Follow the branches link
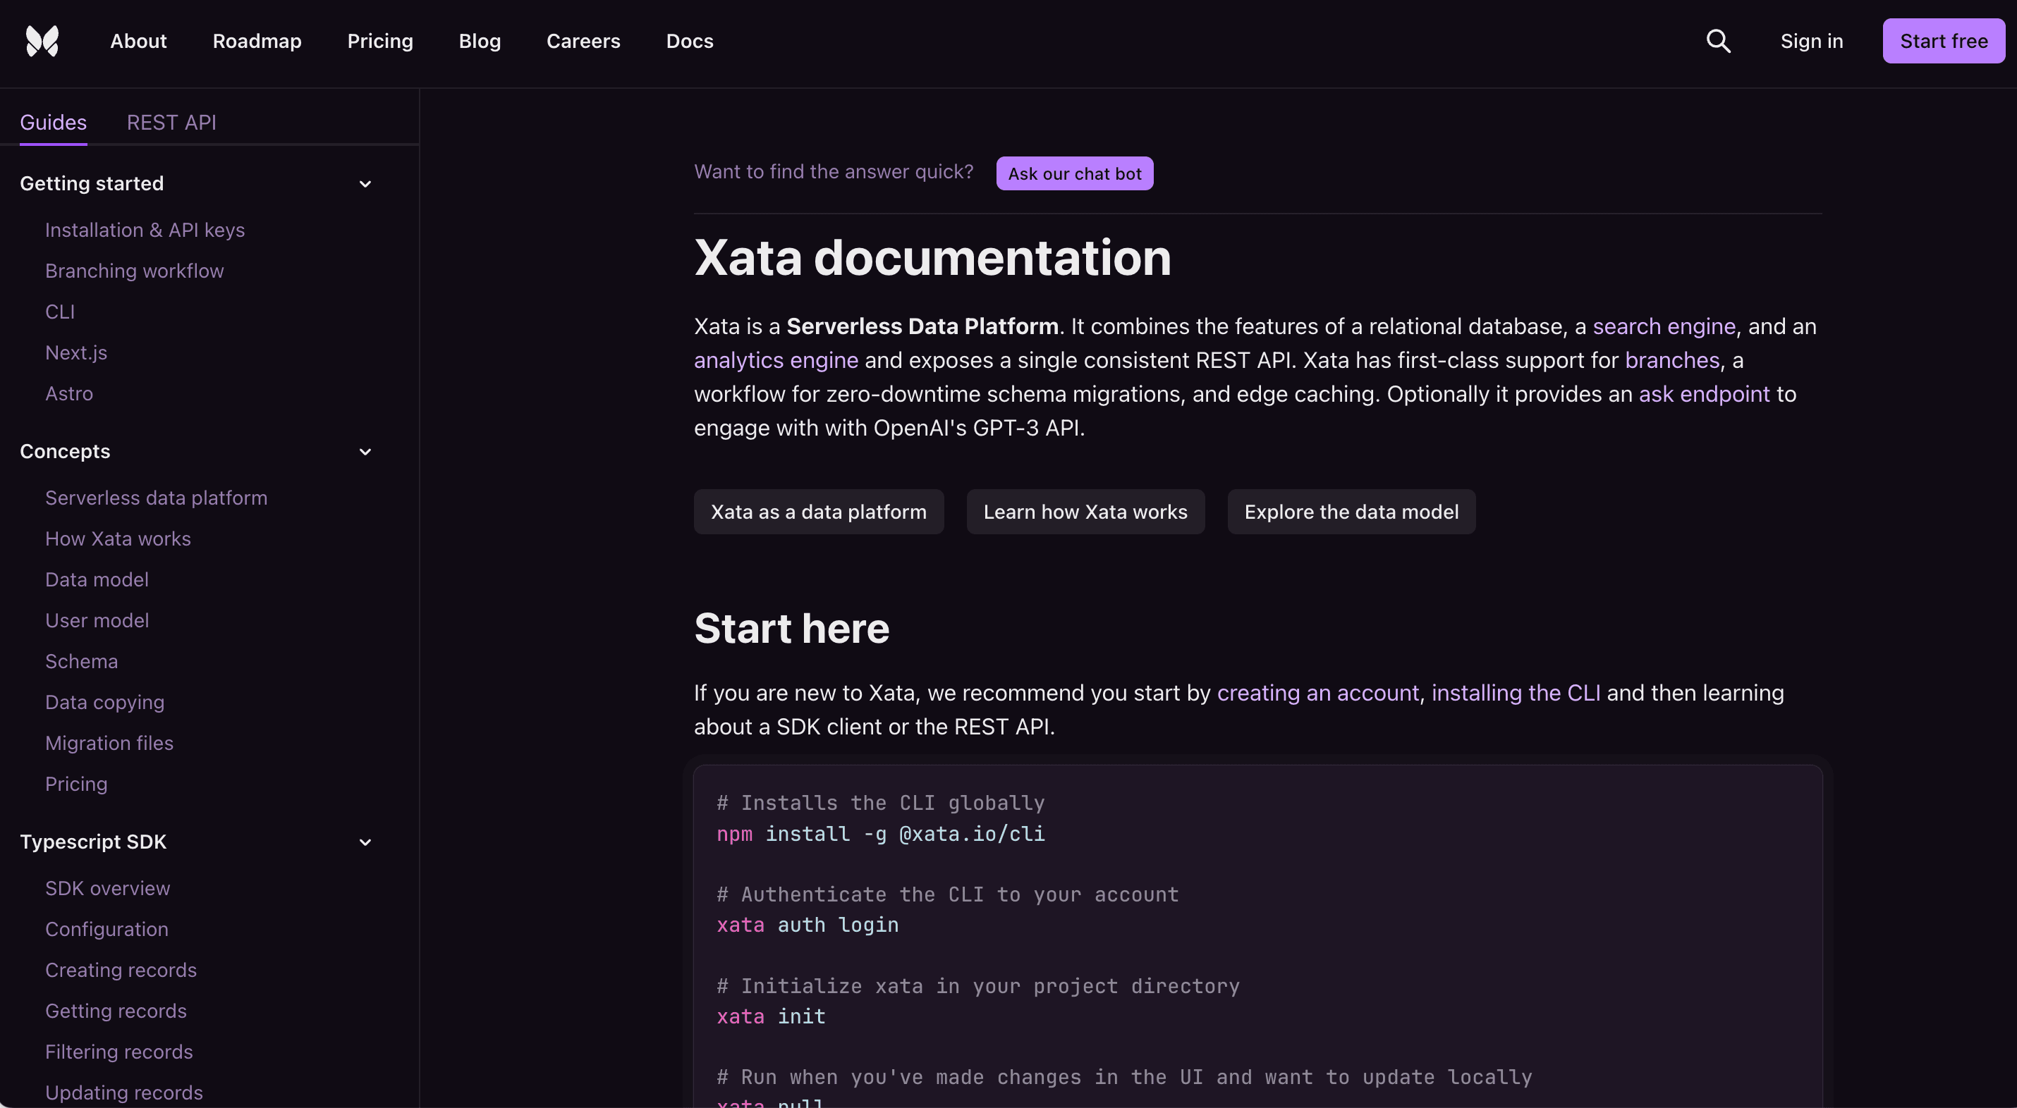 (1671, 360)
